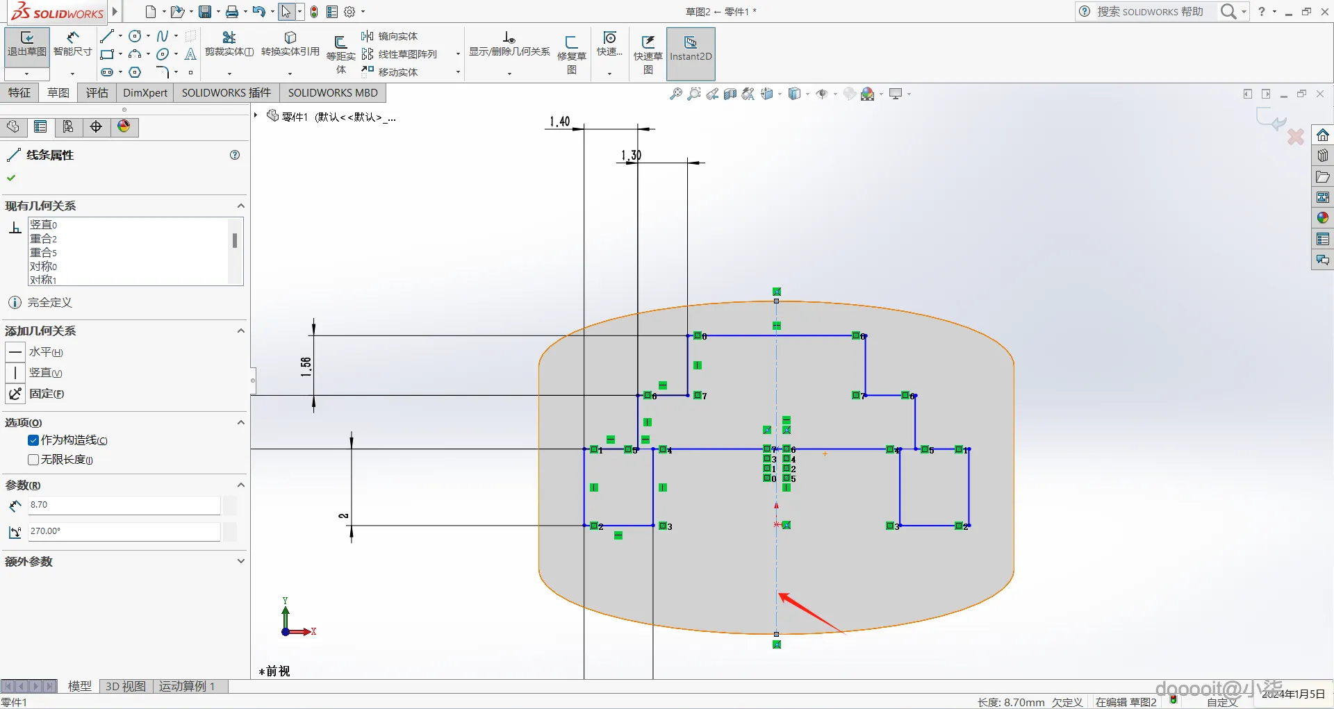The height and width of the screenshot is (709, 1334).
Task: Open the Trim Entities dropdown arrow
Action: (x=229, y=73)
